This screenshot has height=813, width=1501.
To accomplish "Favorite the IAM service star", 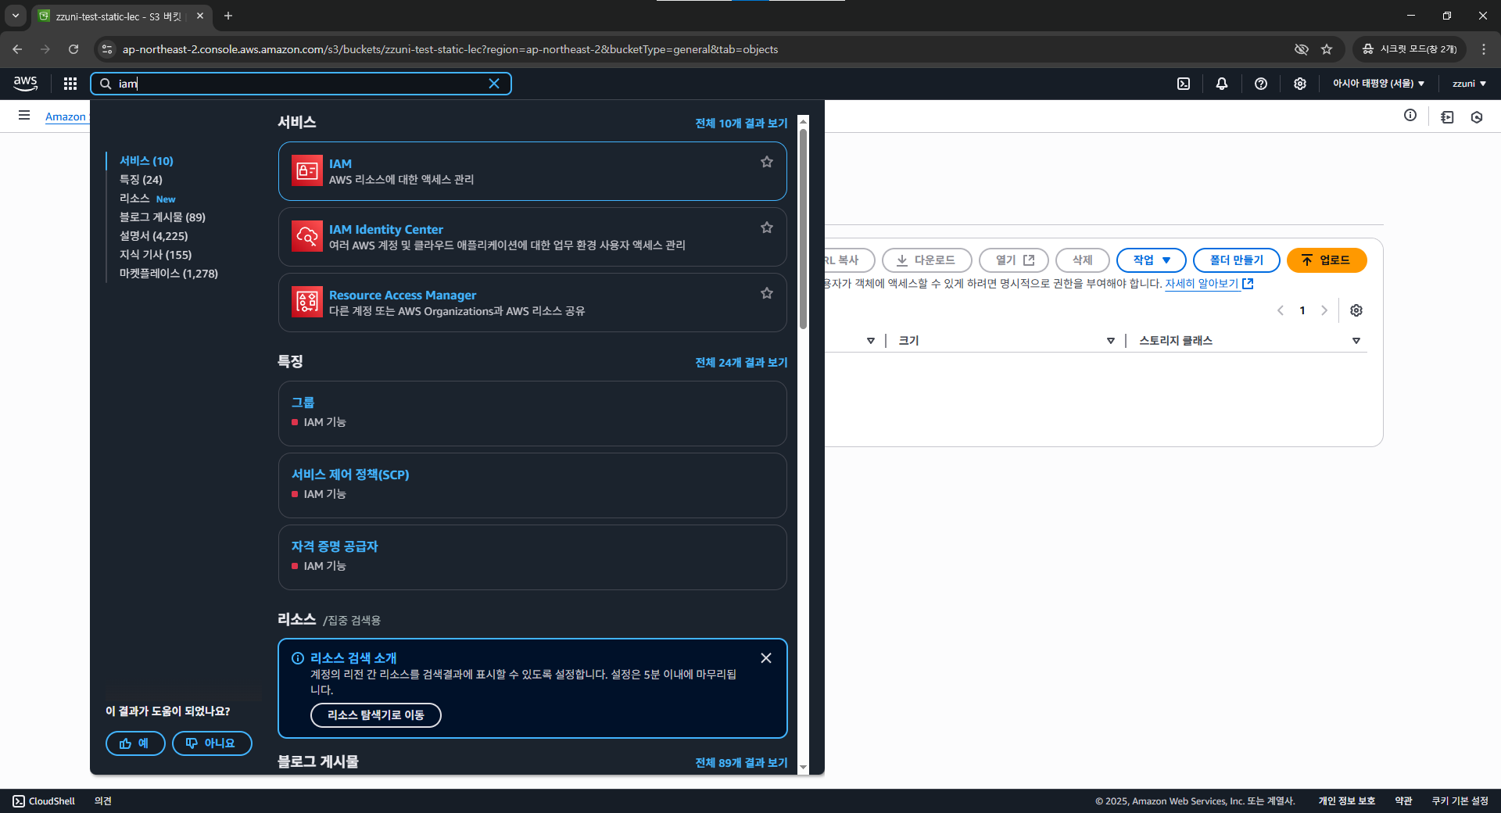I will (767, 162).
